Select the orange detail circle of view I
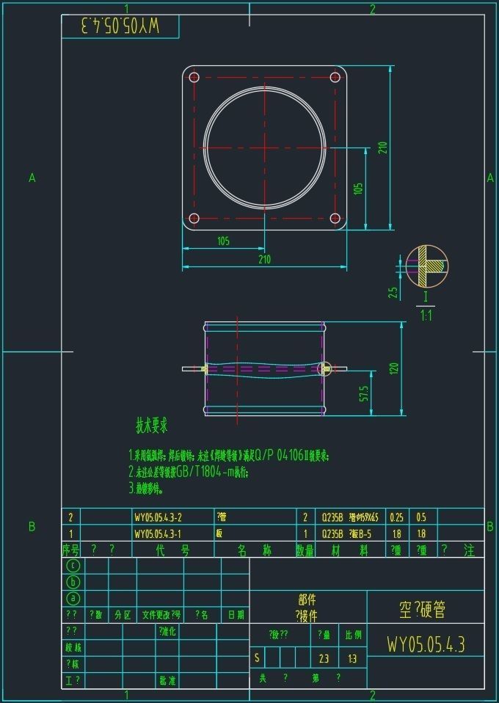The image size is (499, 703). pos(426,266)
